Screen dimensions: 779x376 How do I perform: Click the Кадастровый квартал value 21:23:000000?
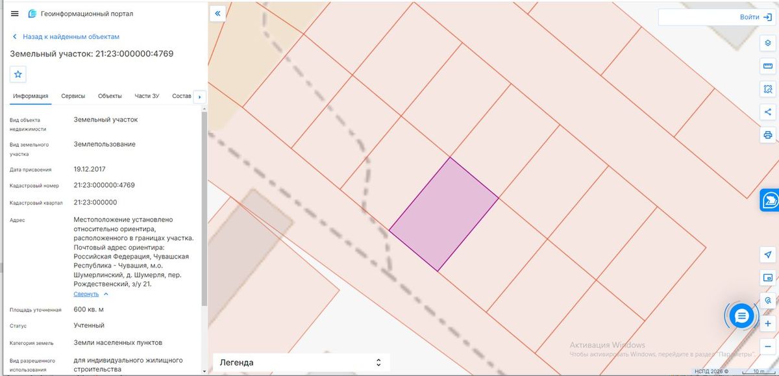click(x=95, y=202)
